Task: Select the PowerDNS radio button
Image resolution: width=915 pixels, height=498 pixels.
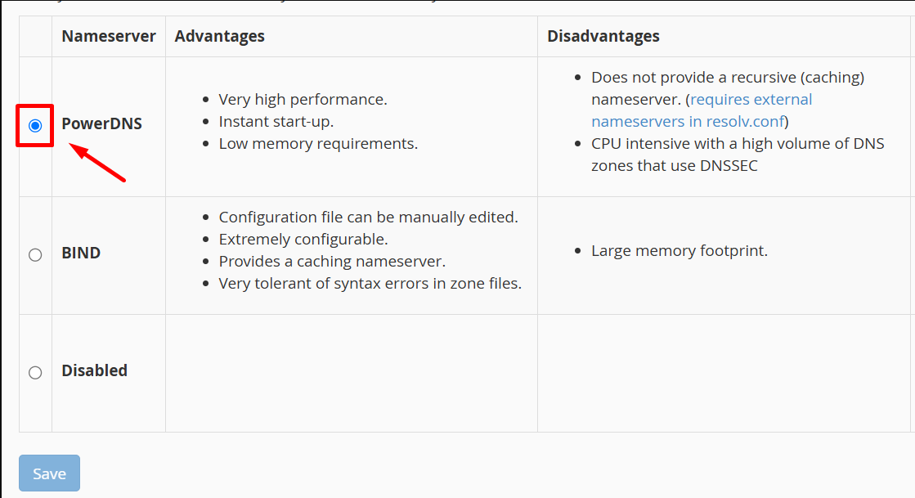Action: [35, 125]
